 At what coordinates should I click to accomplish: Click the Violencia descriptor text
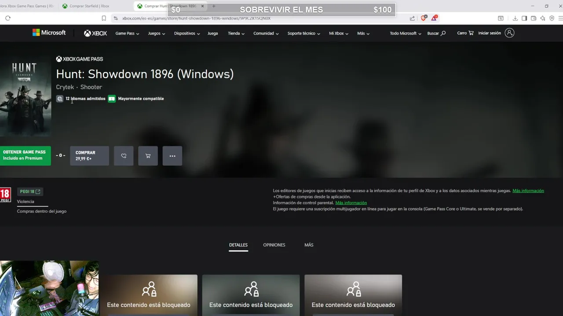26,201
